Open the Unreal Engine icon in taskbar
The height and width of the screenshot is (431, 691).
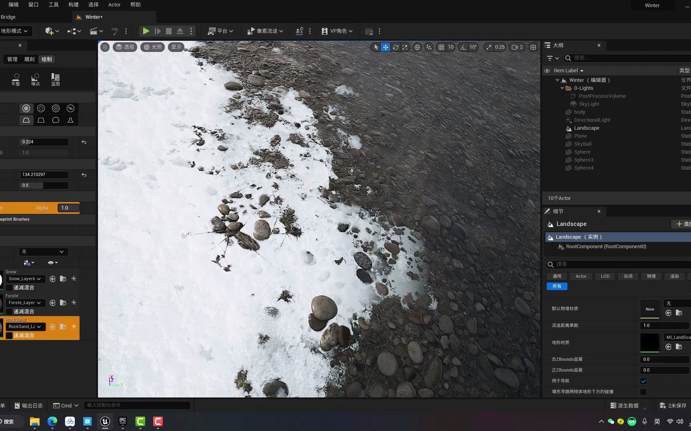(104, 422)
